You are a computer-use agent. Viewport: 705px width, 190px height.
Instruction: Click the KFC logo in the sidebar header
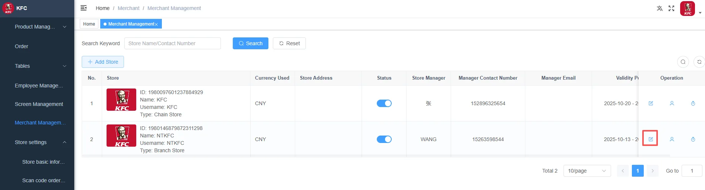tap(8, 8)
